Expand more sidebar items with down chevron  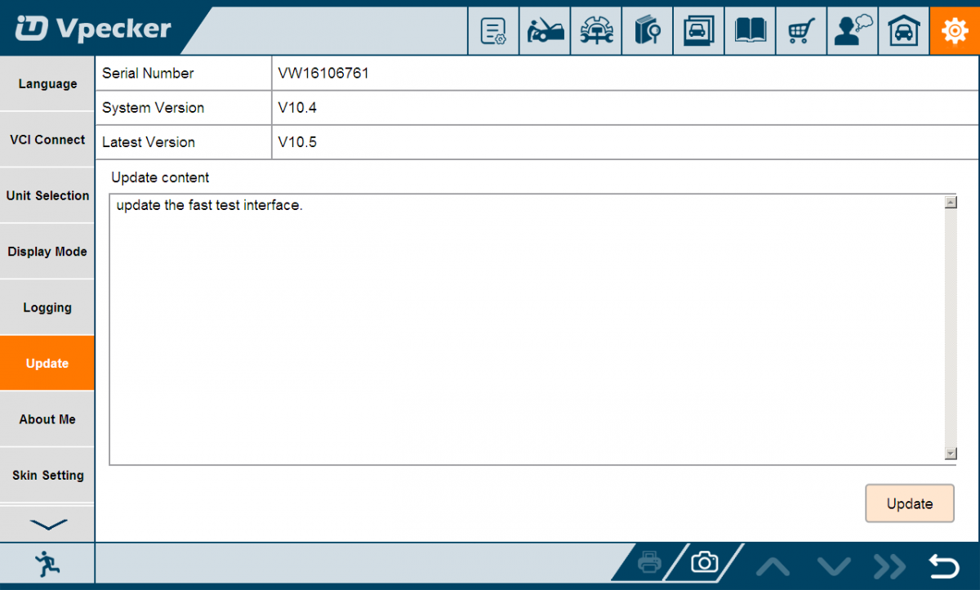[x=47, y=524]
